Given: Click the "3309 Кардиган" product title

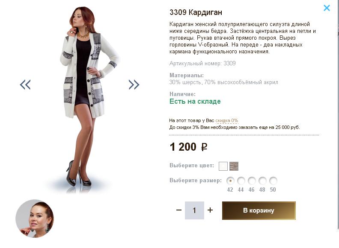Looking at the screenshot, I should tap(196, 12).
